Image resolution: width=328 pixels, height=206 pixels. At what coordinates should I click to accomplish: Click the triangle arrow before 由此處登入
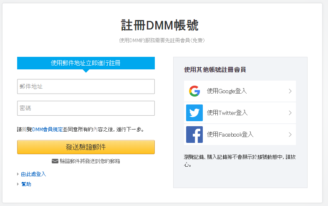coord(18,174)
